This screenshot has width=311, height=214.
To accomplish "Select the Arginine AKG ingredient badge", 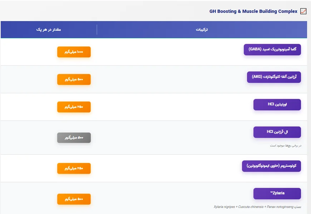I will coord(274,77).
